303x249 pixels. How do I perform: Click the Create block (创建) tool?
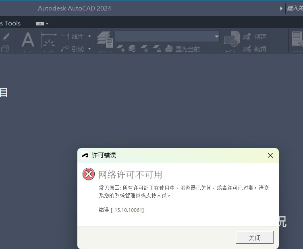255,36
